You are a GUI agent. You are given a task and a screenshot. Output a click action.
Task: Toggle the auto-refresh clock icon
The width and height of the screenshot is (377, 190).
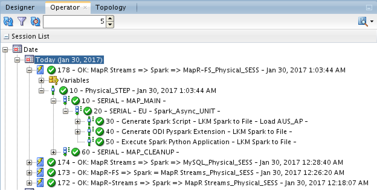click(x=35, y=21)
